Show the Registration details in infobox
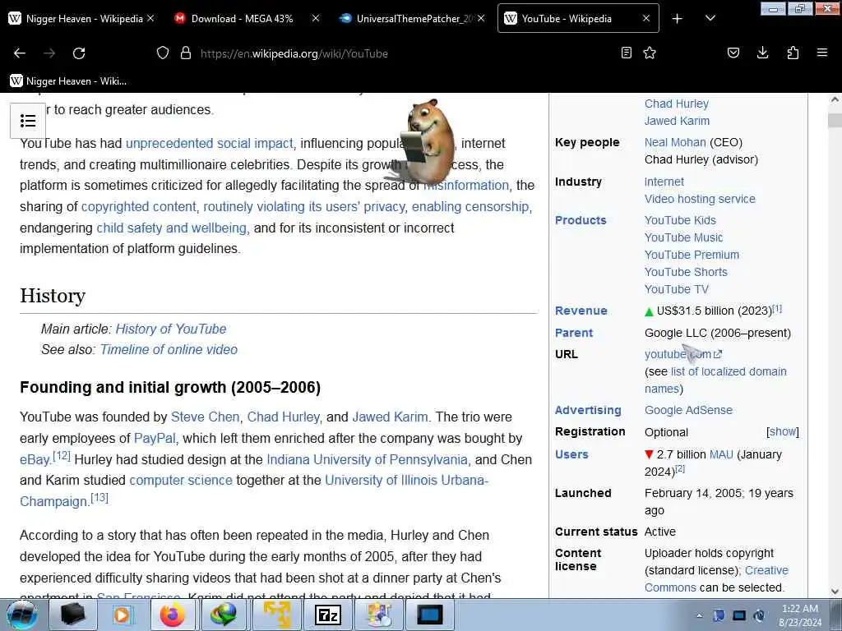Screen dimensions: 842x631 783,431
